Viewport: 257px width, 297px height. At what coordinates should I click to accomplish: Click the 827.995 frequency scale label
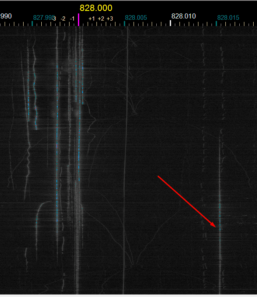[44, 18]
